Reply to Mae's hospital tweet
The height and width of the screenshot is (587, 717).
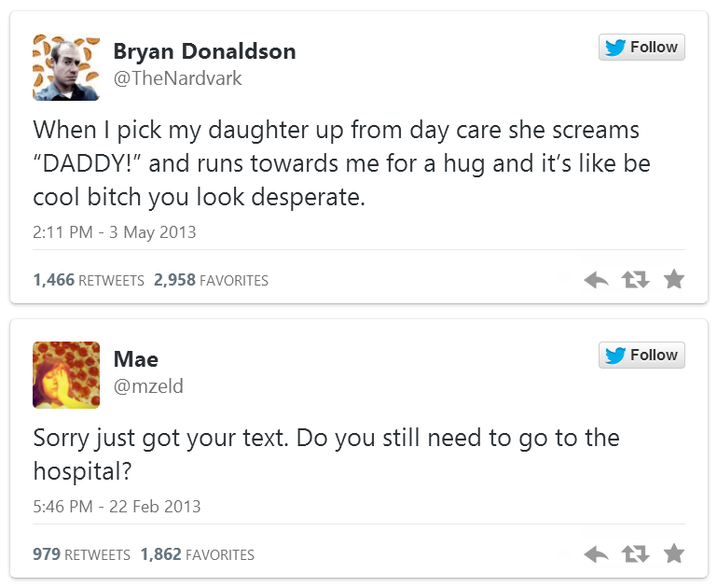[597, 554]
